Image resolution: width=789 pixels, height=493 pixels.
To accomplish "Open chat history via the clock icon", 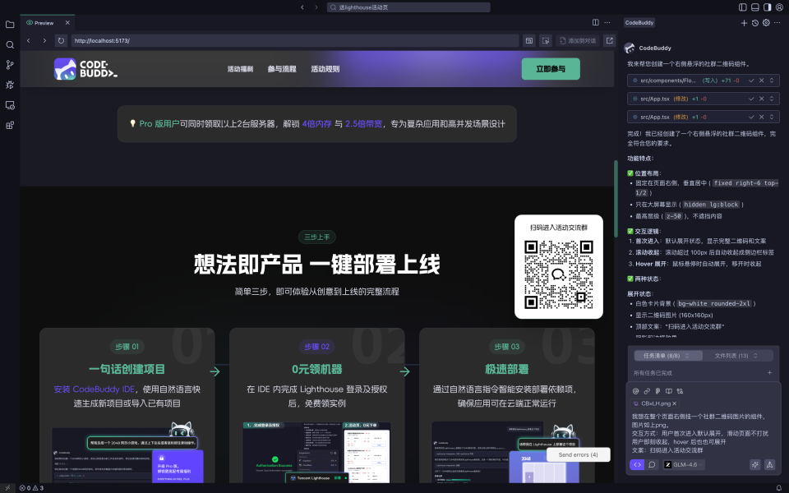I will (755, 23).
